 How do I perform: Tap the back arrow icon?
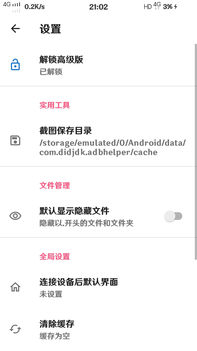[15, 29]
